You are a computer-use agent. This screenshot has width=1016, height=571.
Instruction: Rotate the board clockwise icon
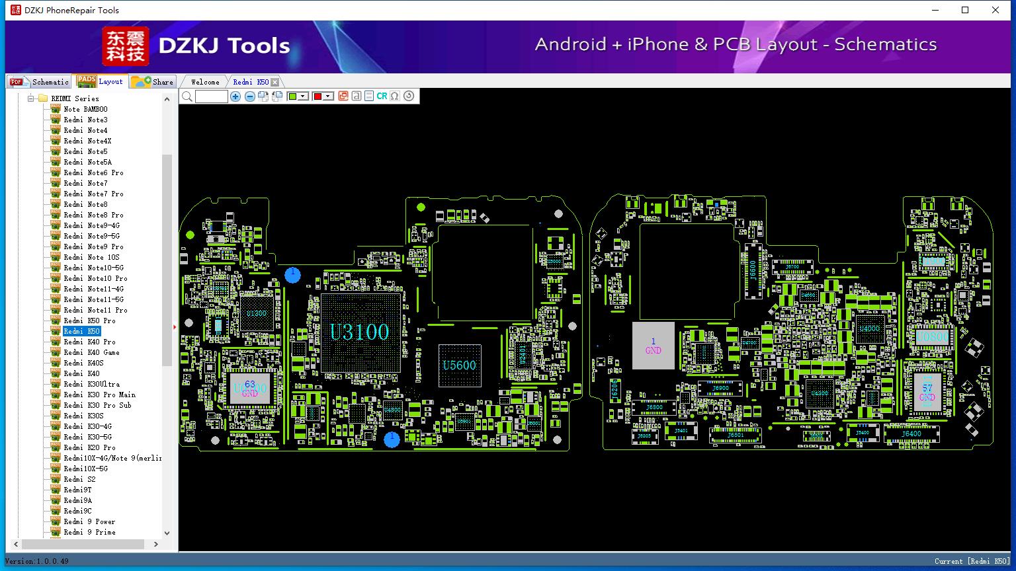[263, 96]
